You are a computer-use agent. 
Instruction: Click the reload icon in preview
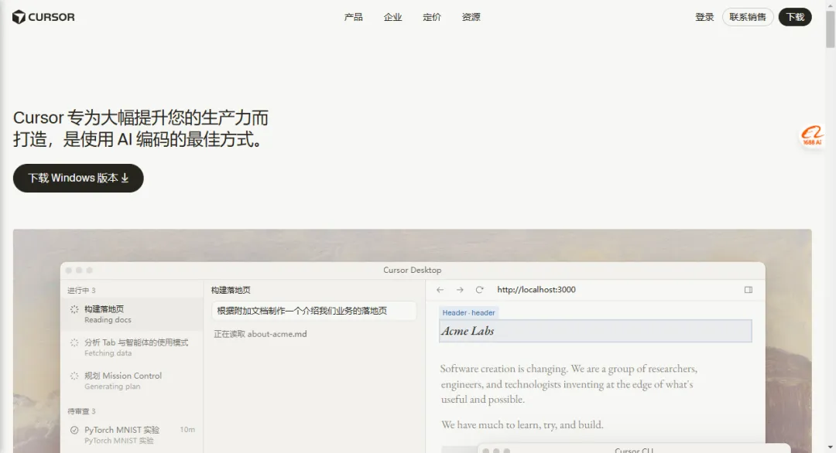point(479,290)
